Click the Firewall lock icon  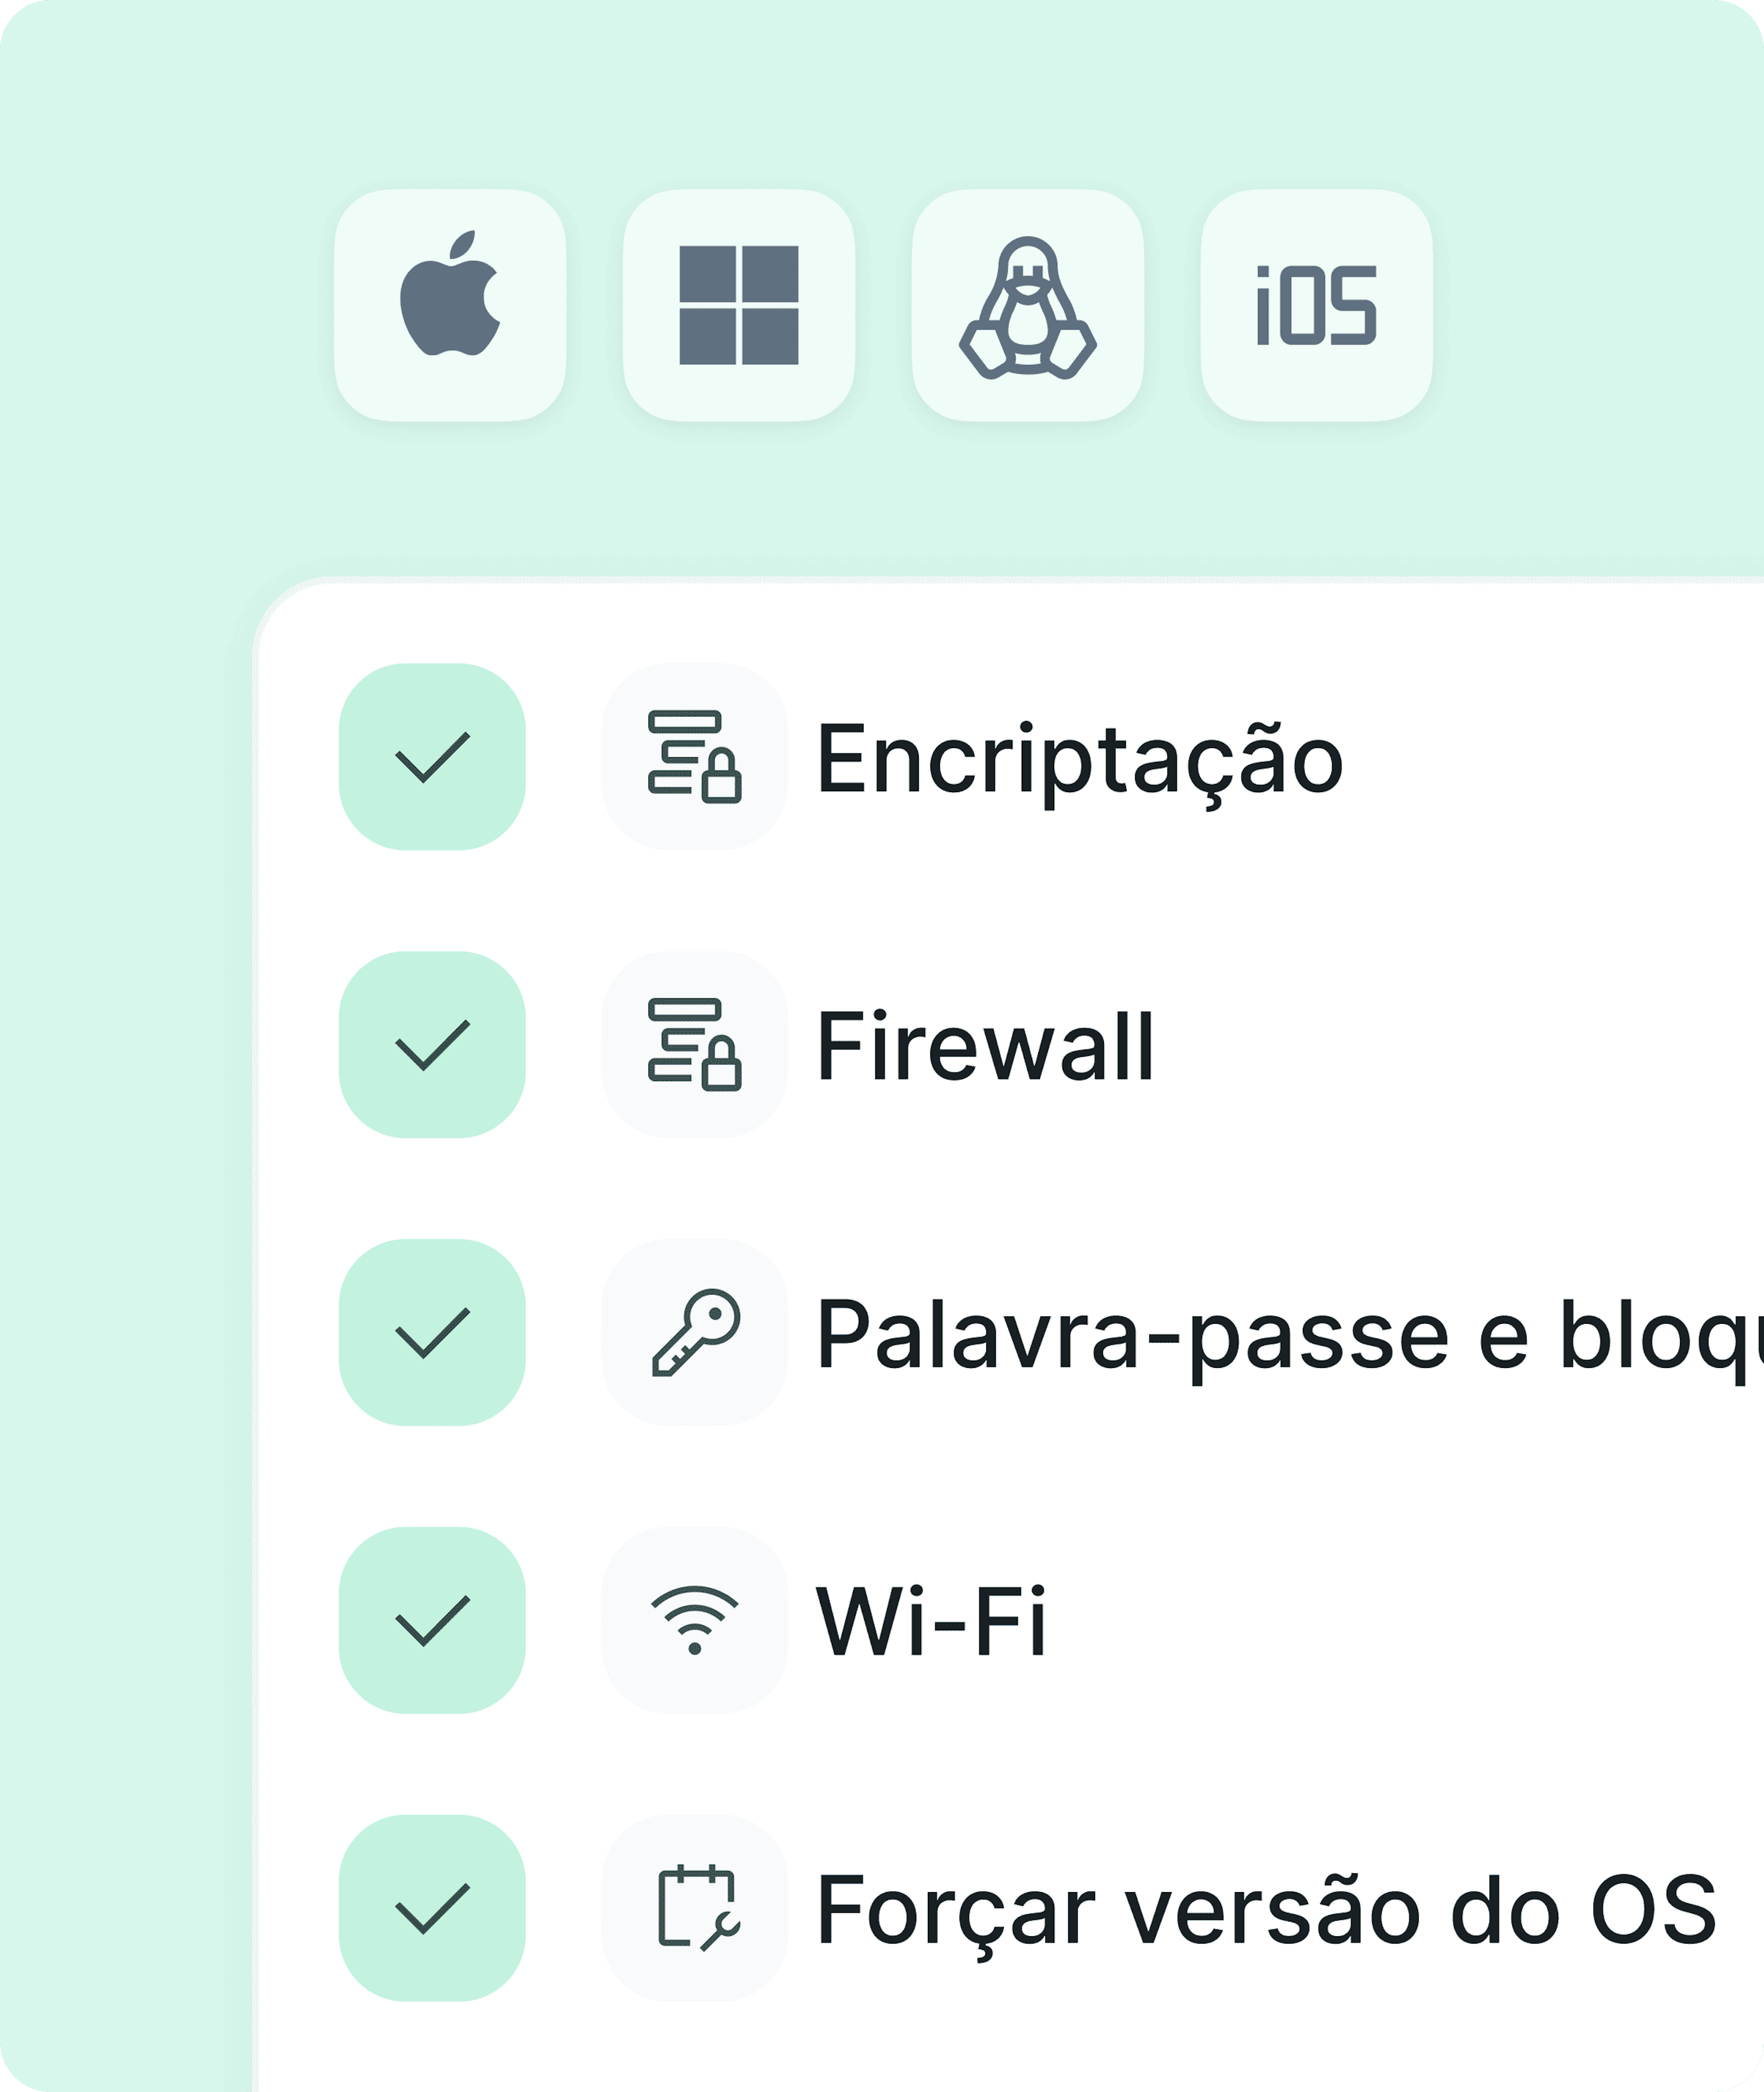click(x=695, y=1045)
